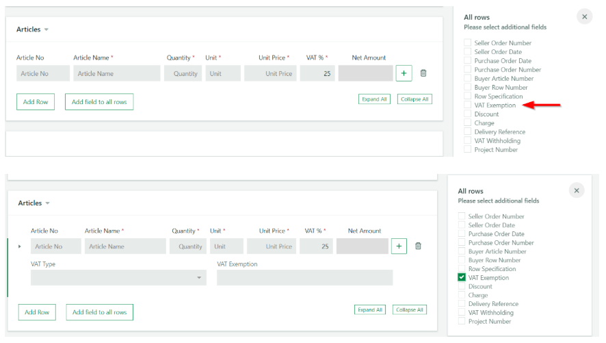The image size is (606, 343).
Task: Delete the lower article row via trash icon
Action: coord(419,246)
